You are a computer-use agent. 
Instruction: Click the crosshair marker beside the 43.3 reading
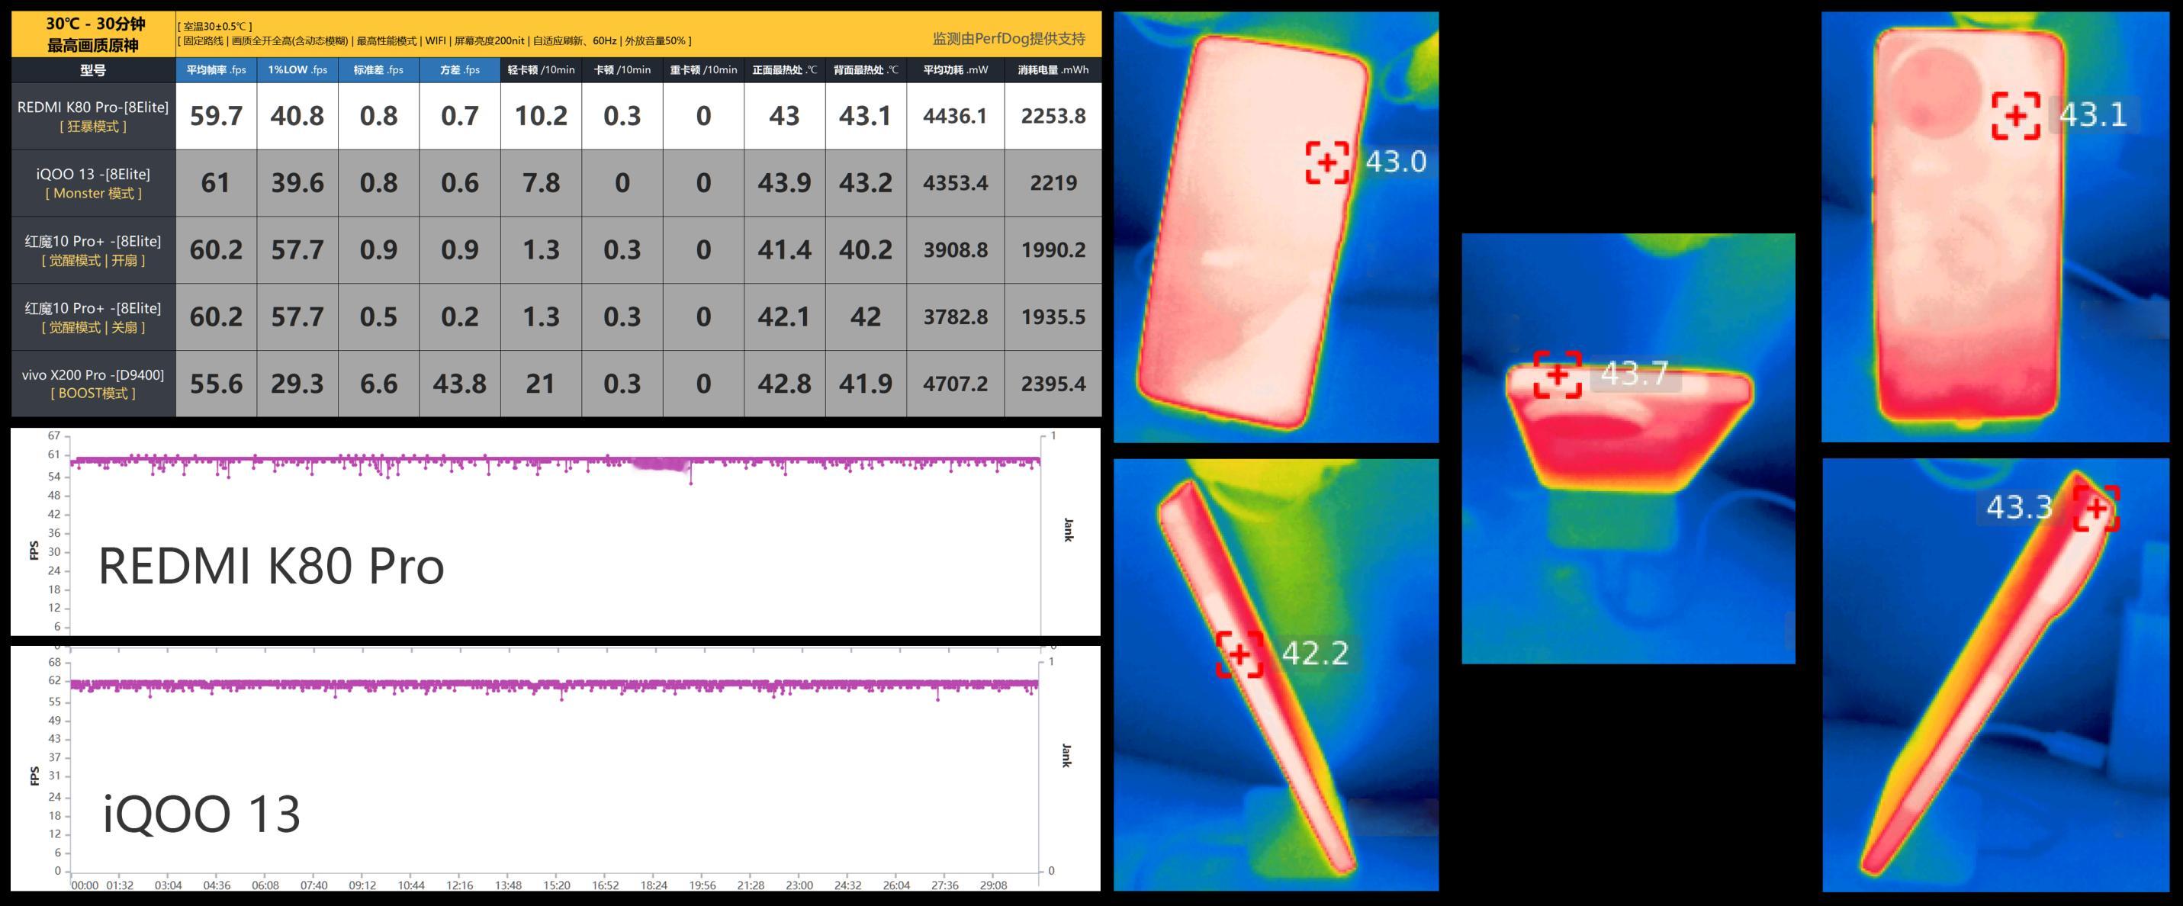2097,509
